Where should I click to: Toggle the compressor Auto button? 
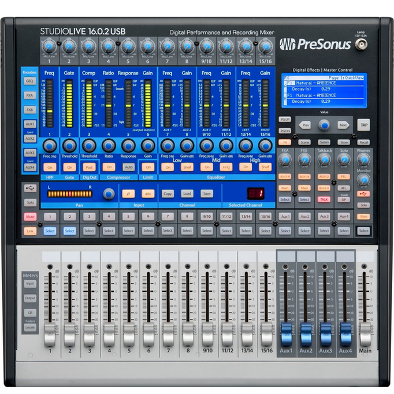(128, 167)
